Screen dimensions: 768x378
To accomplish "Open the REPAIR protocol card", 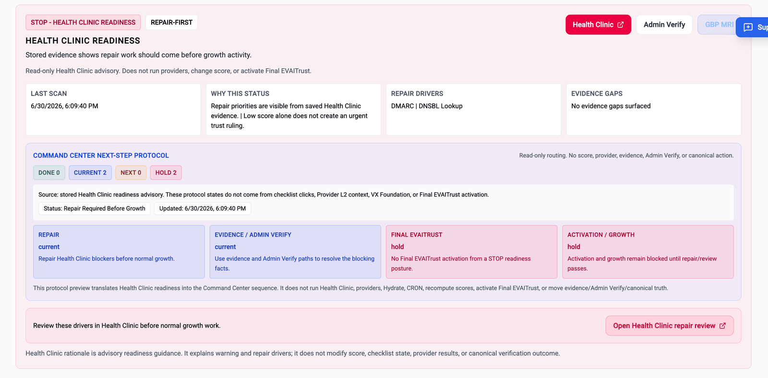I will click(119, 252).
